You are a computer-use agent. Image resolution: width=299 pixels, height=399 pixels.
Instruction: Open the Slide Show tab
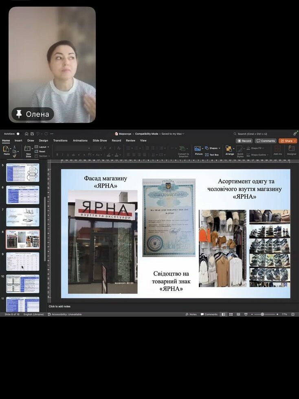click(99, 140)
